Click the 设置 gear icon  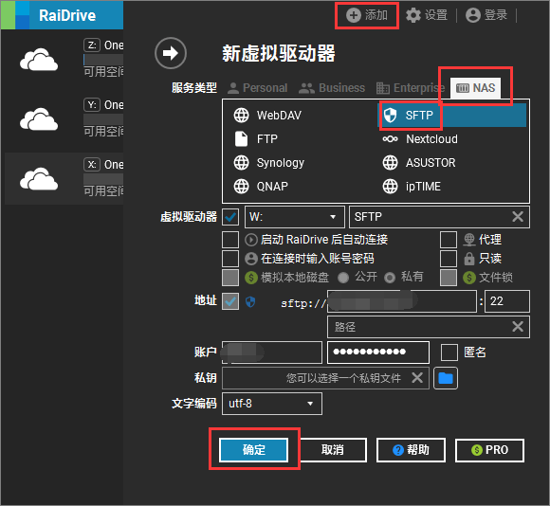(x=413, y=15)
